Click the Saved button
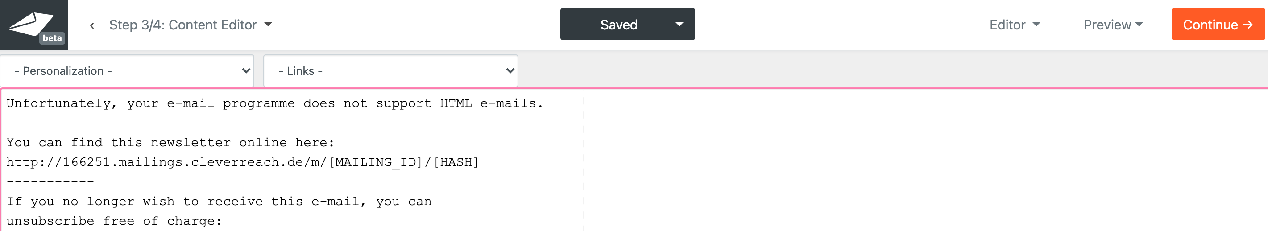Image resolution: width=1268 pixels, height=231 pixels. tap(618, 25)
